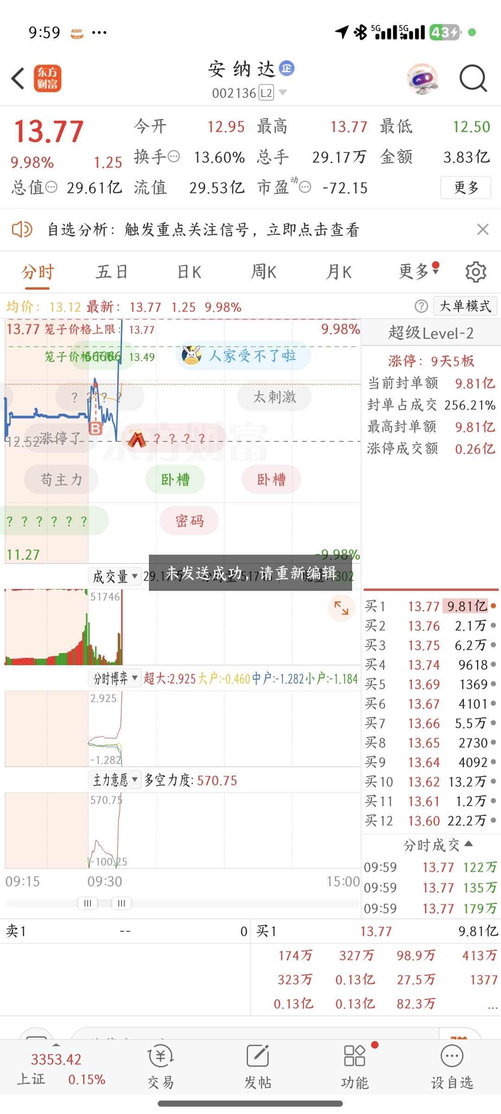Tap the 人家受不了啦 comment bubble
501x1114 pixels.
tap(243, 356)
